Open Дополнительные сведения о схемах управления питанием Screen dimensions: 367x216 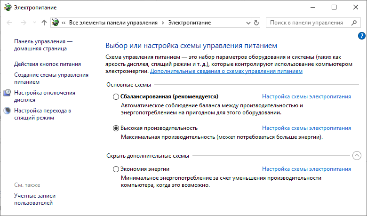226,71
